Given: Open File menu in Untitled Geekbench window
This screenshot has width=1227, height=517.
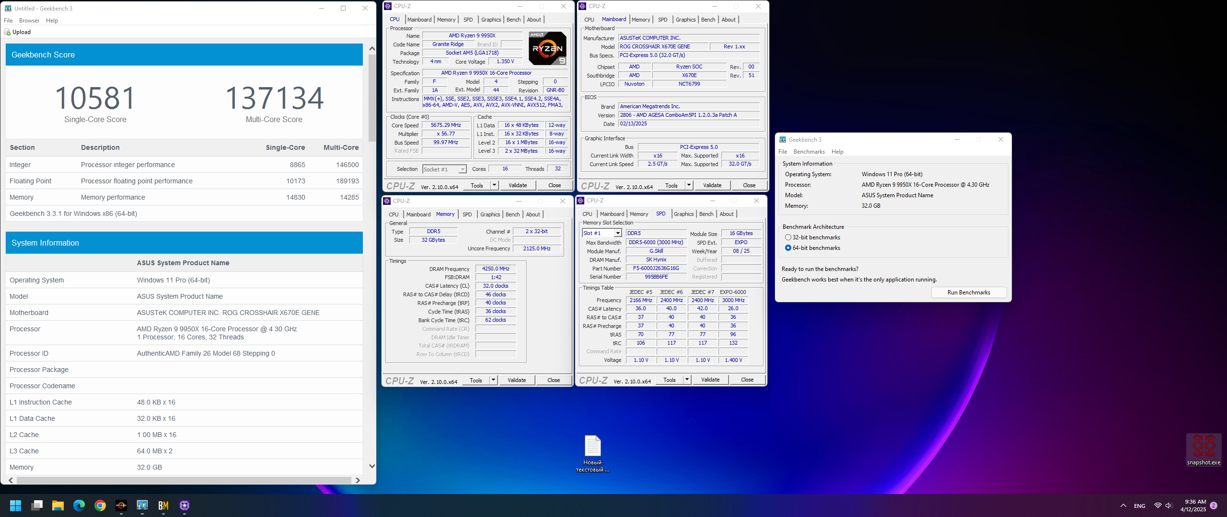Looking at the screenshot, I should [8, 21].
